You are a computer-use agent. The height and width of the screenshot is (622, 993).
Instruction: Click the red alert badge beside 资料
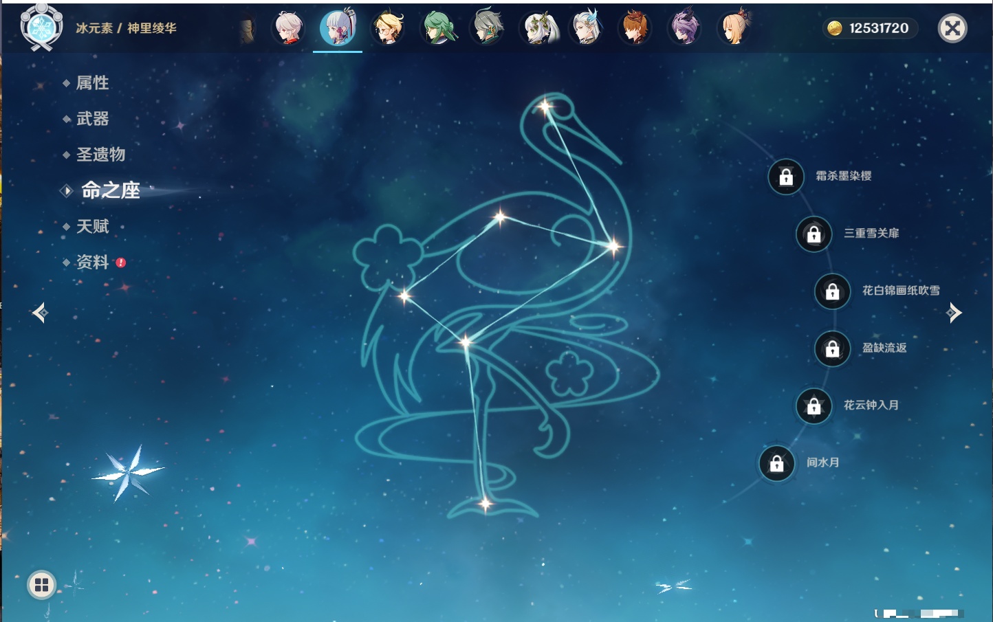[x=121, y=263]
